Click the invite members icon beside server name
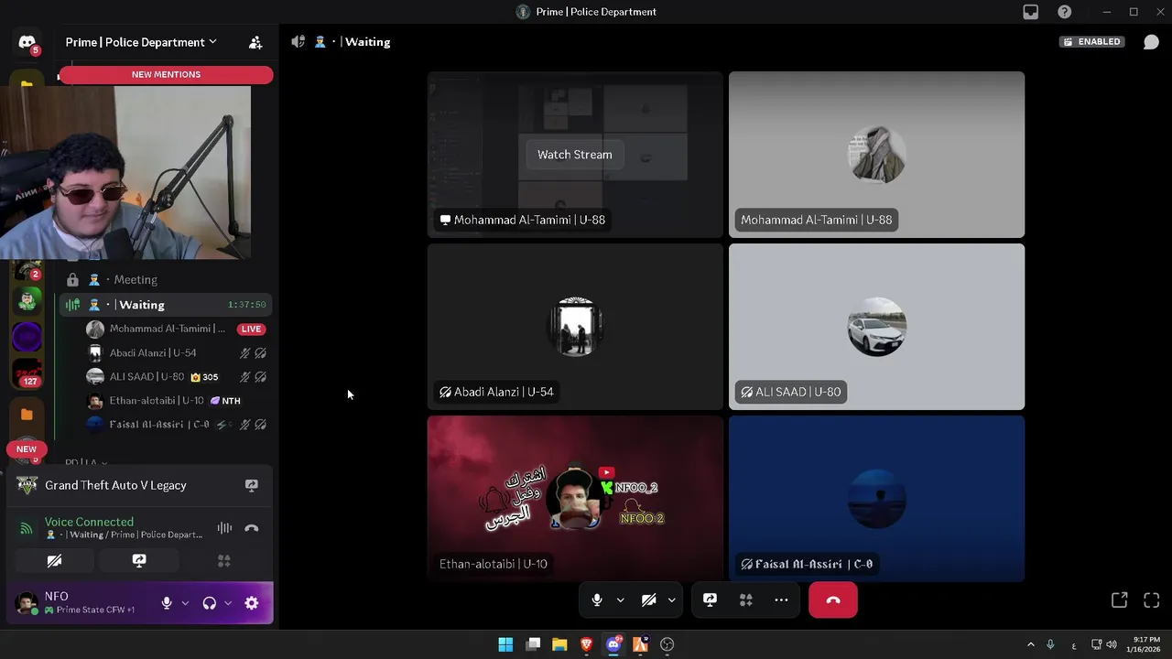The height and width of the screenshot is (659, 1172). 255,42
